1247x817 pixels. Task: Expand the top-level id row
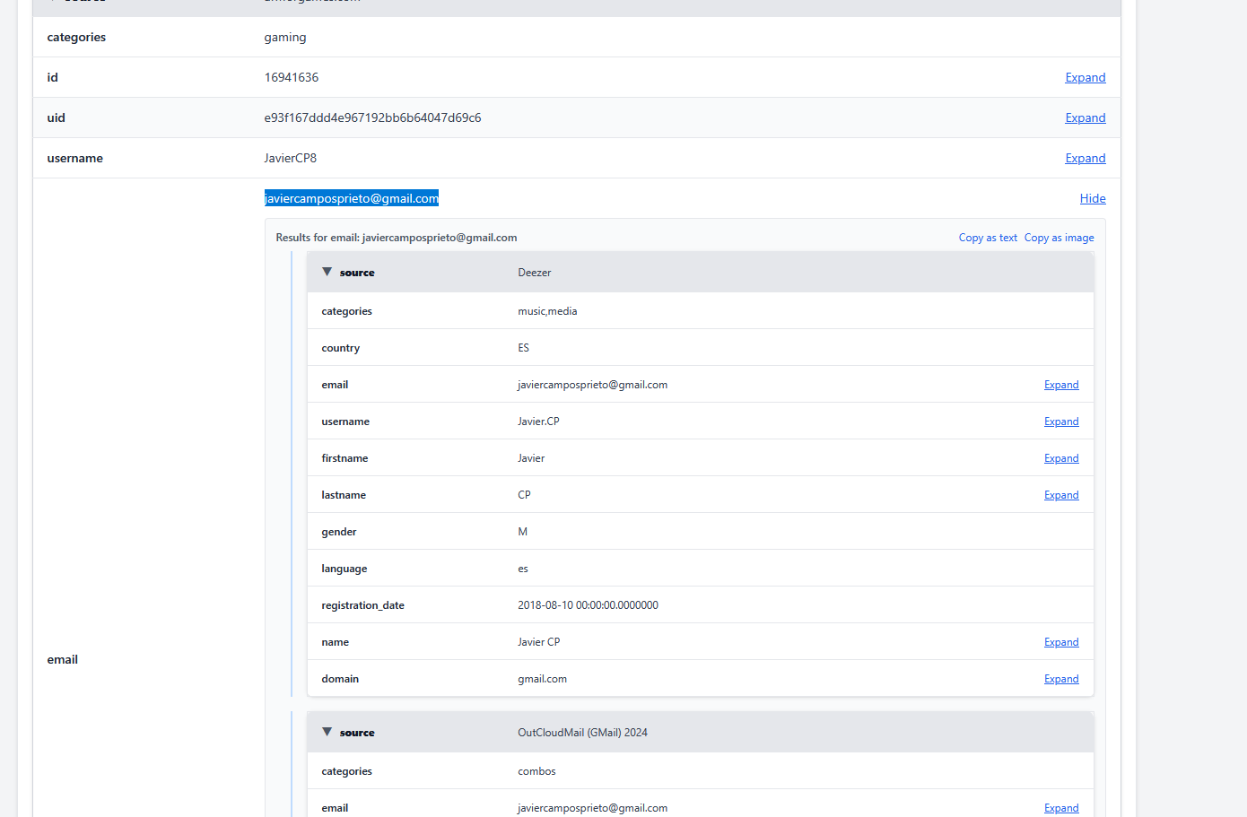tap(1085, 77)
